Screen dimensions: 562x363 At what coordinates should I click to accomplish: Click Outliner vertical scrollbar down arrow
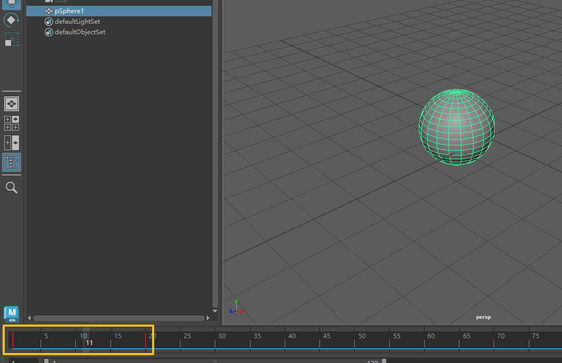(215, 311)
